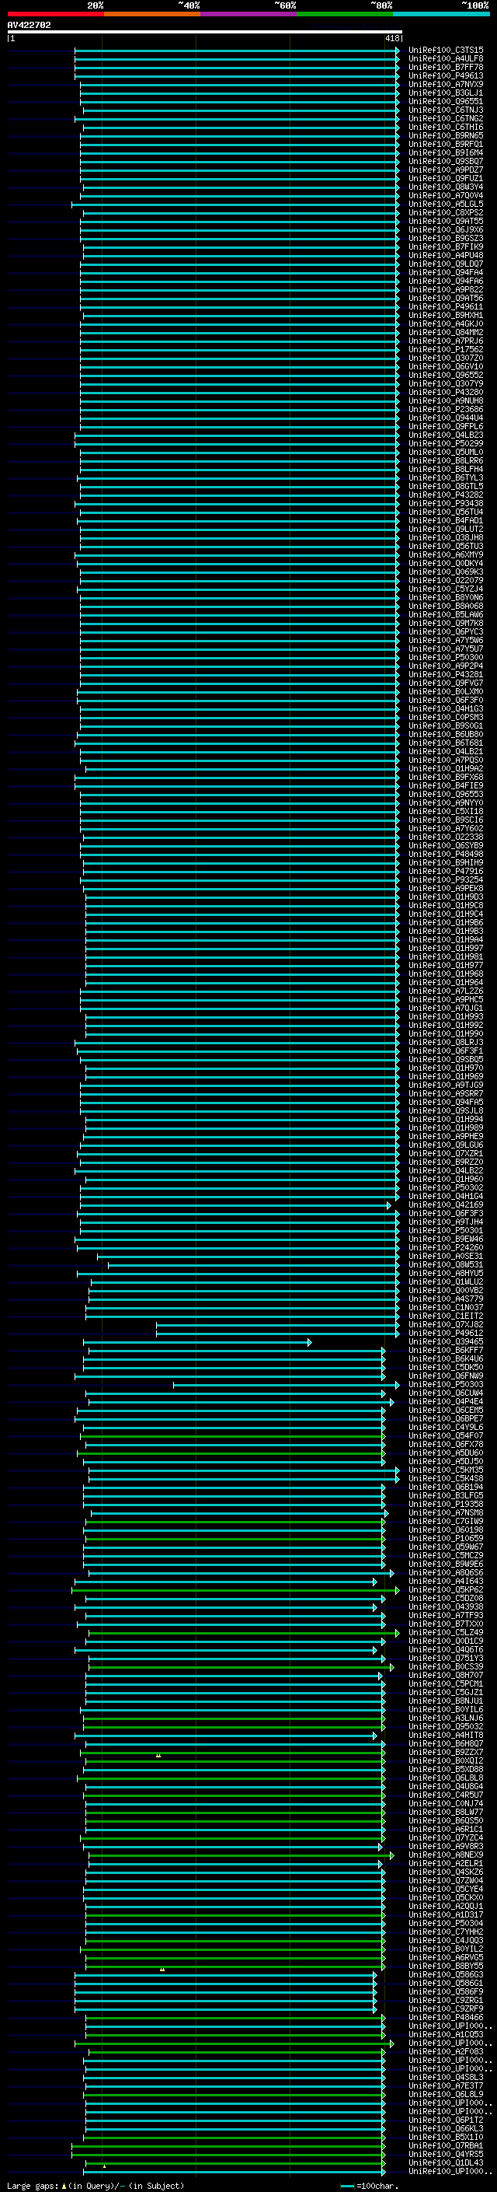
Task: Select hit UniRef100_O43938
Action: click(446, 1606)
